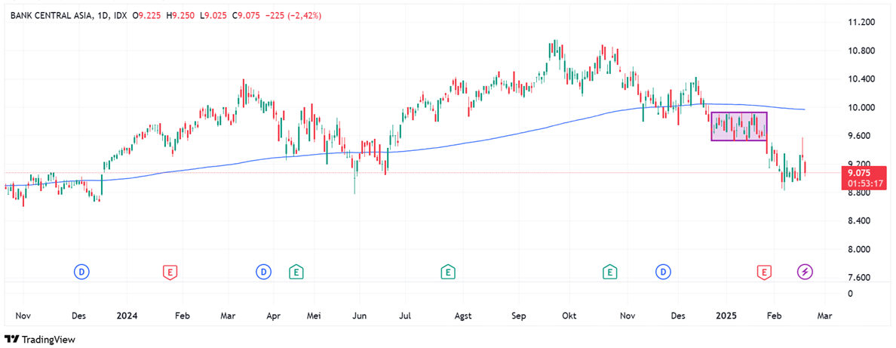
Task: Click the low value L9.025
Action: (213, 16)
